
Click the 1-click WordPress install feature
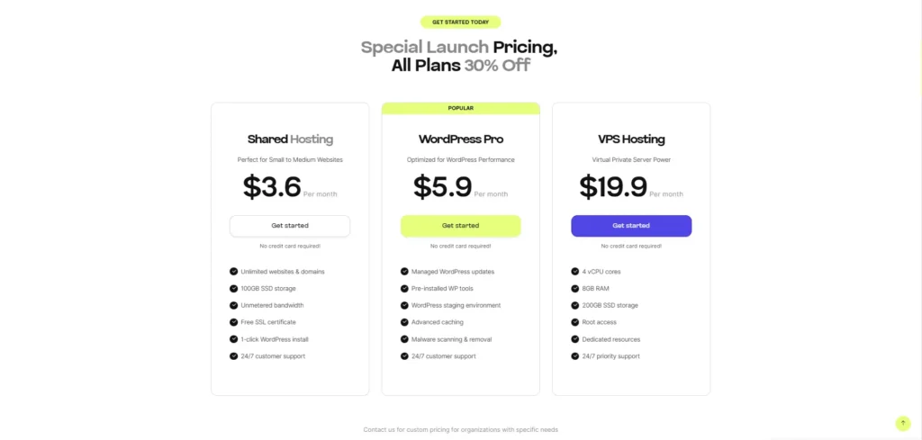point(274,339)
